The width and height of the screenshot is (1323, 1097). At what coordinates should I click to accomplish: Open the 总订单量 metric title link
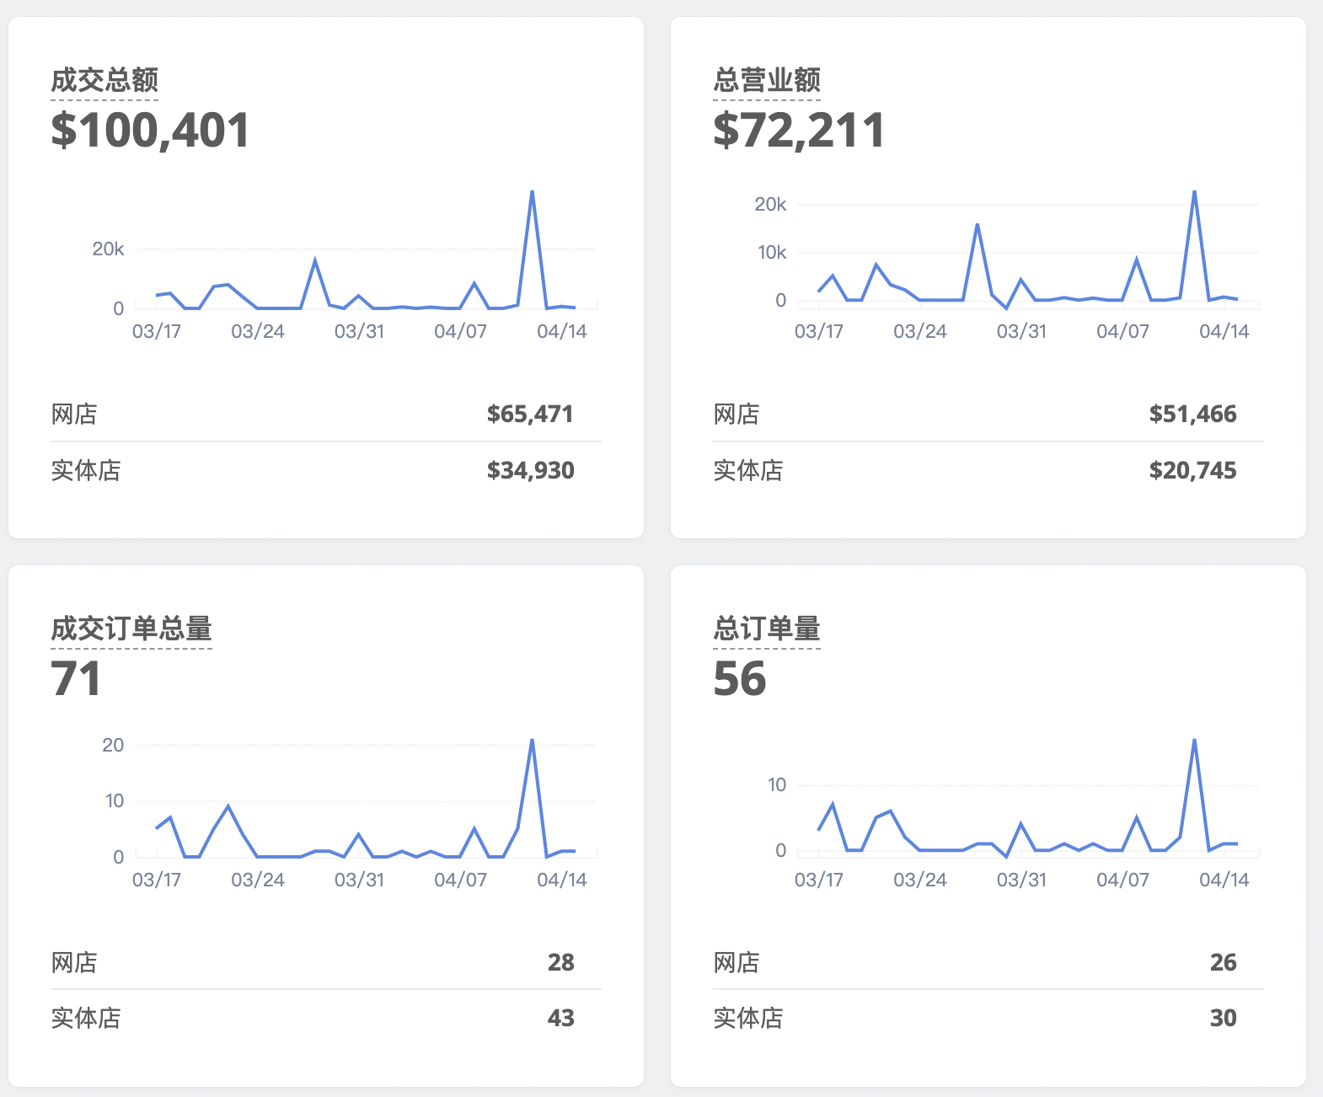pyautogui.click(x=767, y=629)
